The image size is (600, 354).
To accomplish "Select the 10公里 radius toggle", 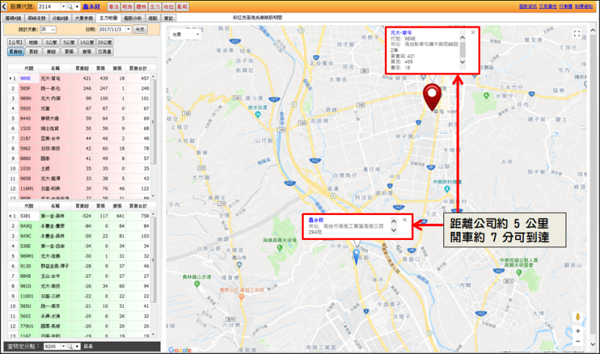I will (87, 42).
